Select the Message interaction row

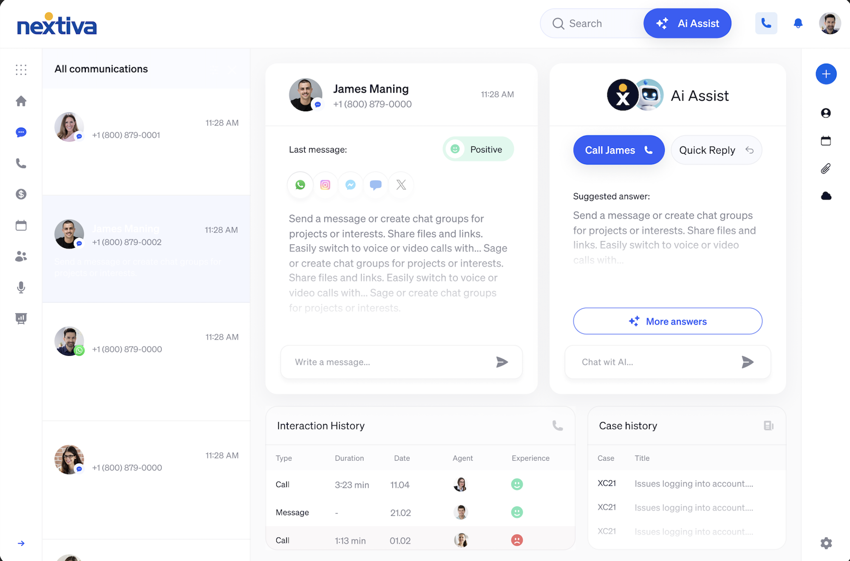click(x=420, y=512)
